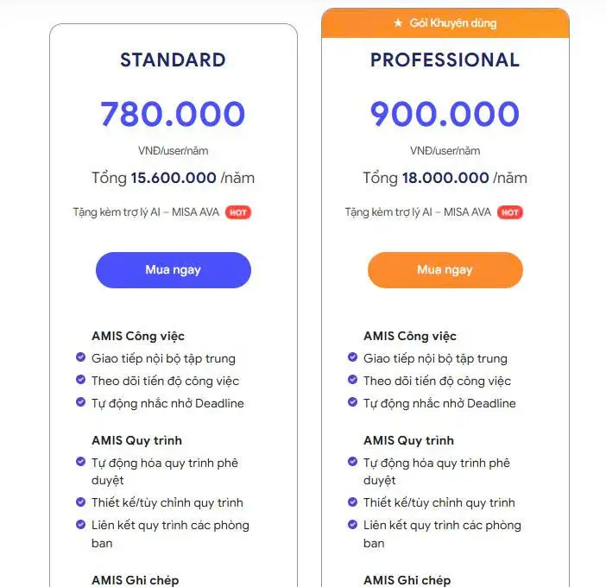606x587 pixels.
Task: Click the Gói Khuyên dùng orange banner
Action: coord(445,23)
